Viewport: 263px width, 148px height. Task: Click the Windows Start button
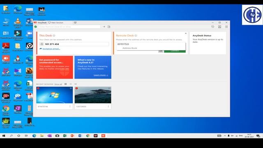tap(4, 136)
